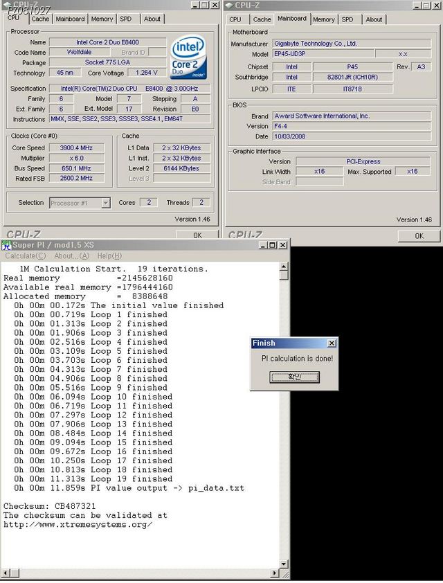443x583 pixels.
Task: Click the BIOS Version value F4-4
Action: click(352, 126)
